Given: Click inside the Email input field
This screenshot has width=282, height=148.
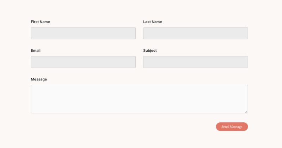Looking at the screenshot, I should click(83, 62).
